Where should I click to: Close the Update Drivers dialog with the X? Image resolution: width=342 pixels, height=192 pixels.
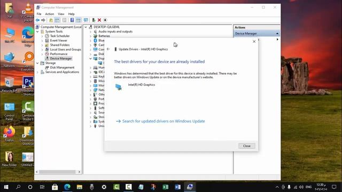coord(254,42)
